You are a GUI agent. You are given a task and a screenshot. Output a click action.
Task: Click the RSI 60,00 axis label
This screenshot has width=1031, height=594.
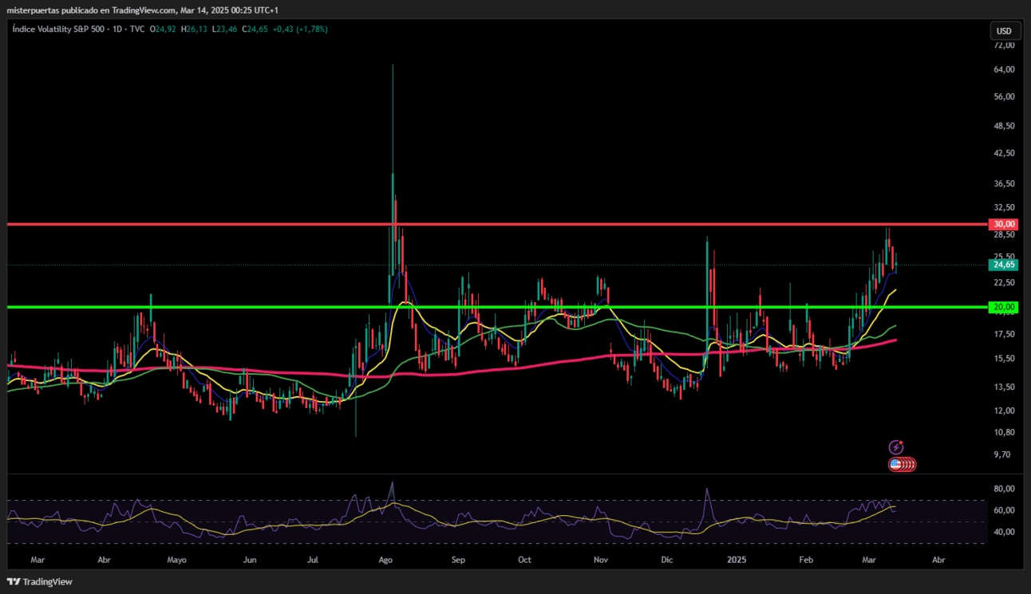(1003, 510)
